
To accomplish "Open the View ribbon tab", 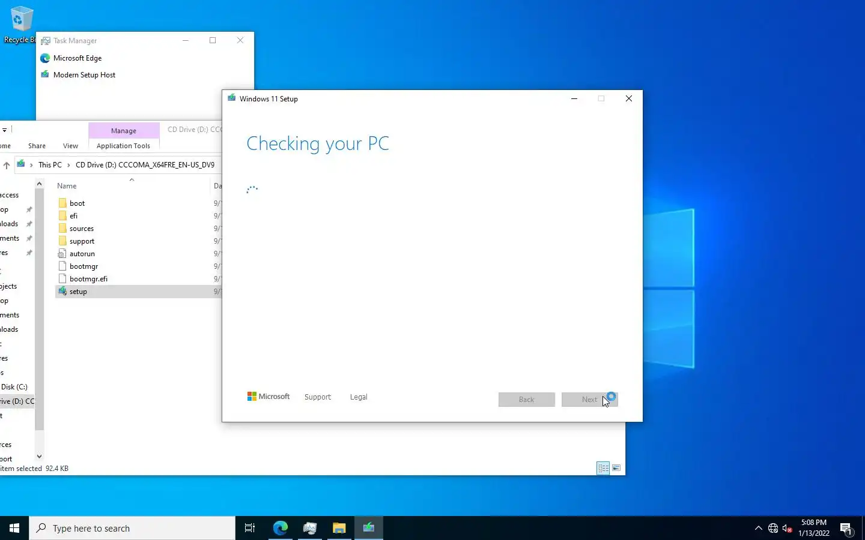I will point(70,146).
